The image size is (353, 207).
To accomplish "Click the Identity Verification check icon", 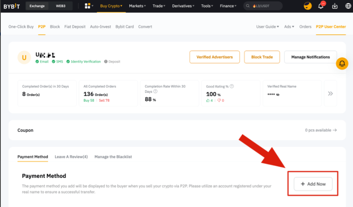I will coord(68,61).
